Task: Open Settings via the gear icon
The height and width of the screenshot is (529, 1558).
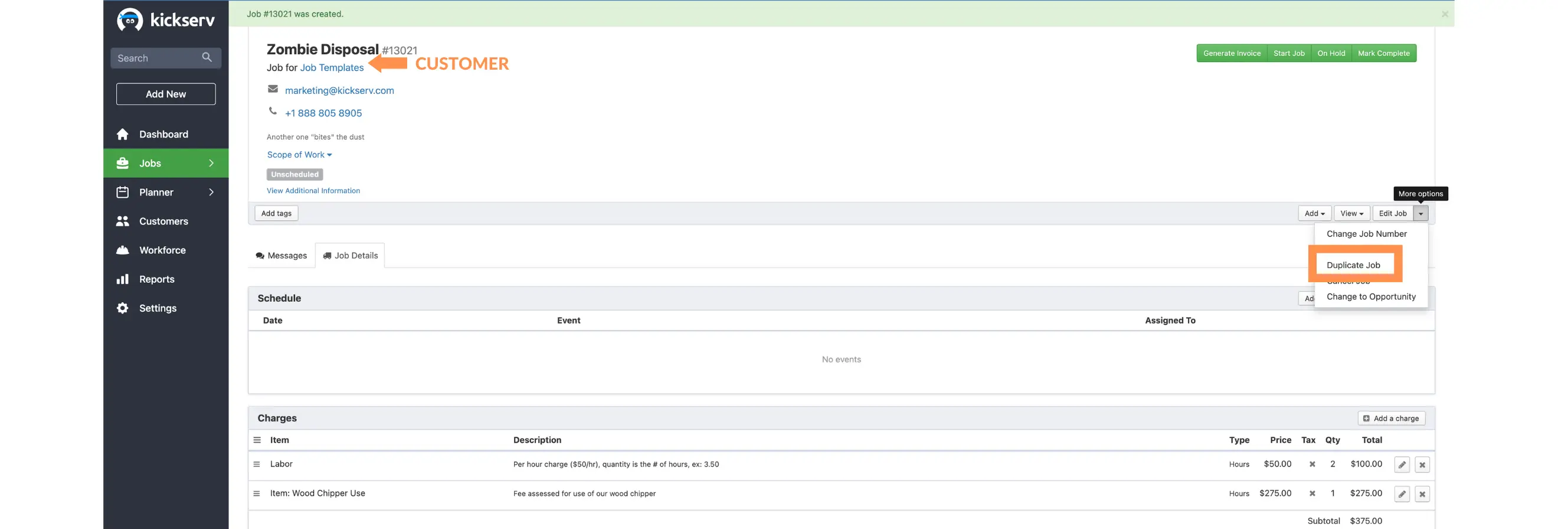Action: (123, 308)
